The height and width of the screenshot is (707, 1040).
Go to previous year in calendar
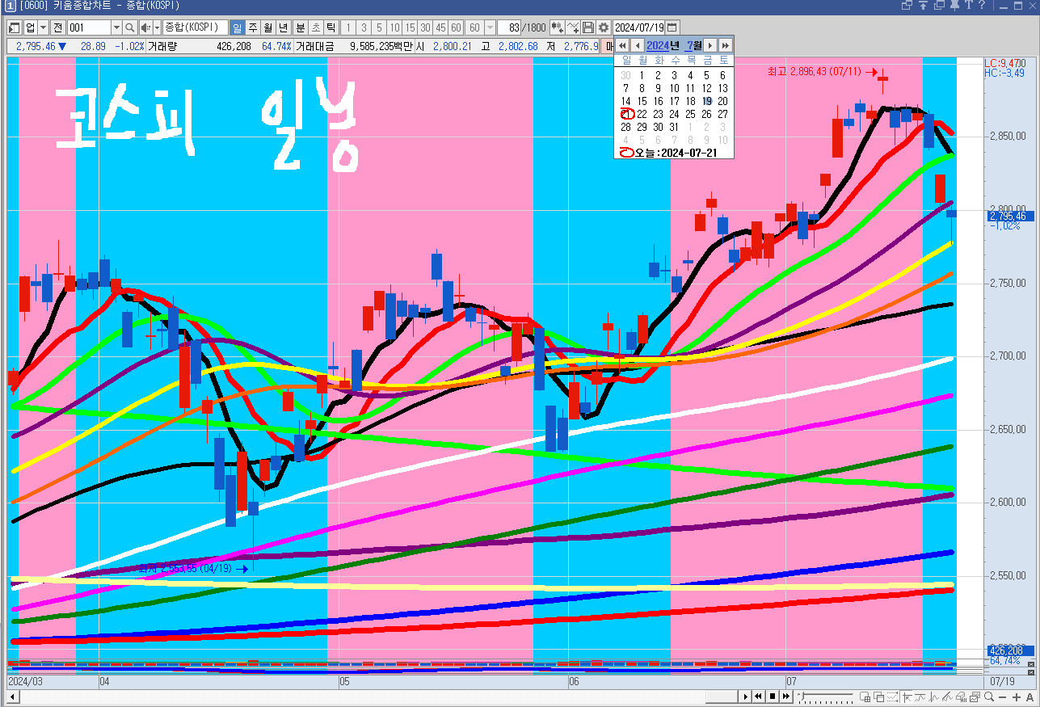(x=622, y=45)
